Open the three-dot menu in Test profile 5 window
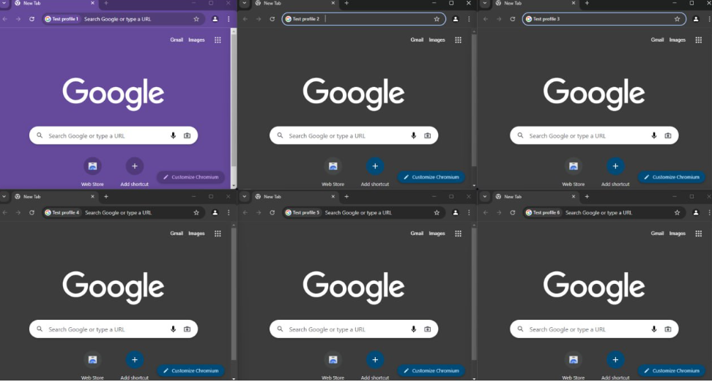712x382 pixels. [x=469, y=213]
